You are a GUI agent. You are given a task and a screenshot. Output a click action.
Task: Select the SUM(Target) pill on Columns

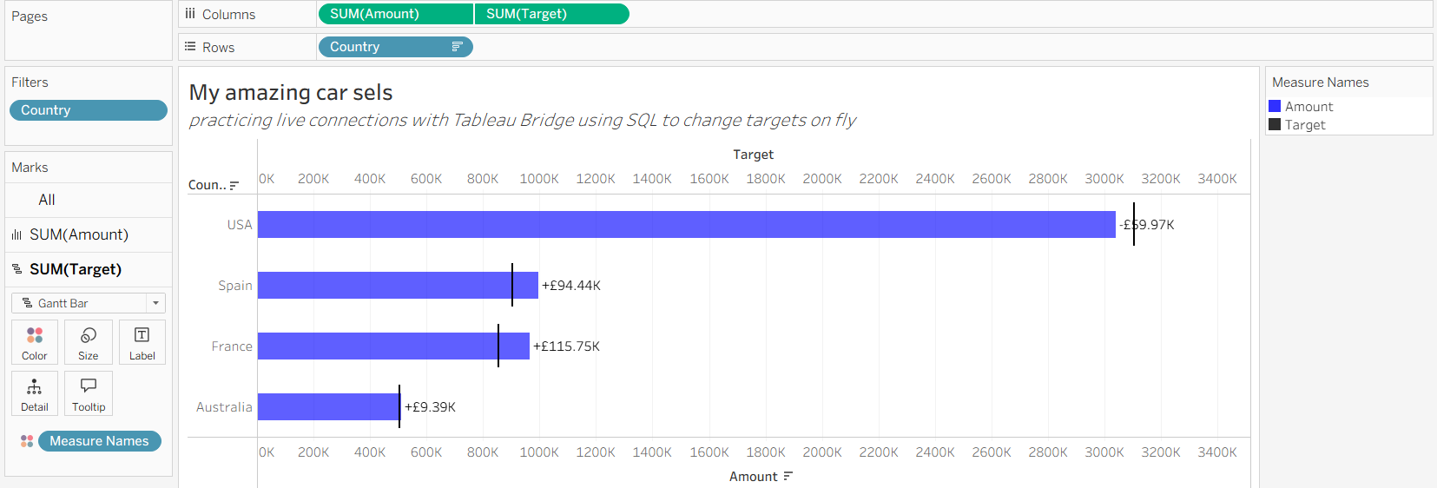(552, 14)
